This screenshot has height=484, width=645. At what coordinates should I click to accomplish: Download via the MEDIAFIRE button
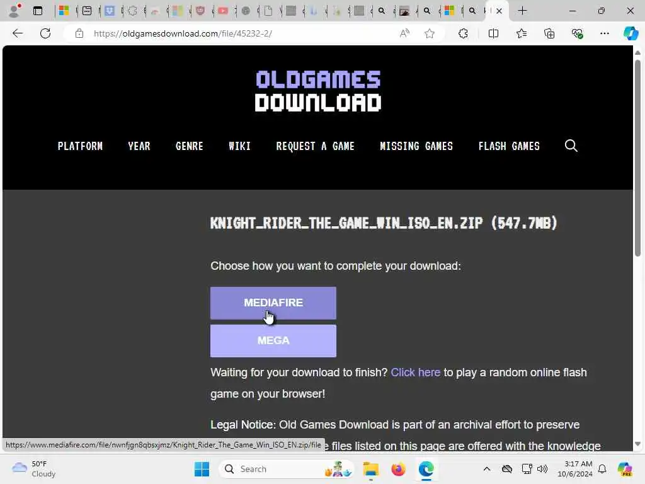click(273, 303)
